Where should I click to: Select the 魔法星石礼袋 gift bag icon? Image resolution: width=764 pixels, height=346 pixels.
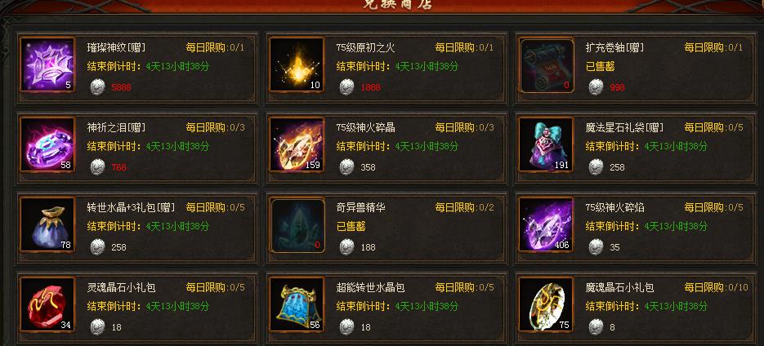coord(546,144)
